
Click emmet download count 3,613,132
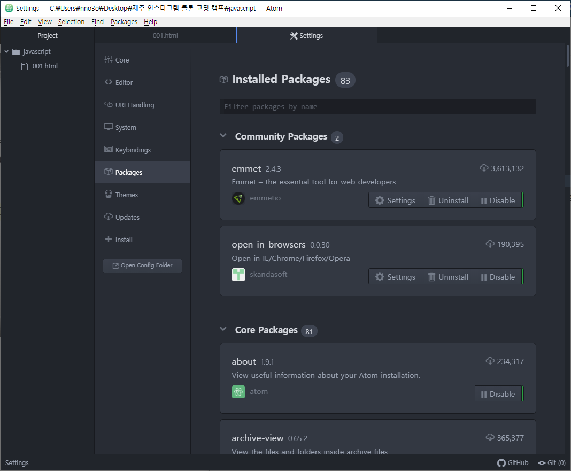502,168
